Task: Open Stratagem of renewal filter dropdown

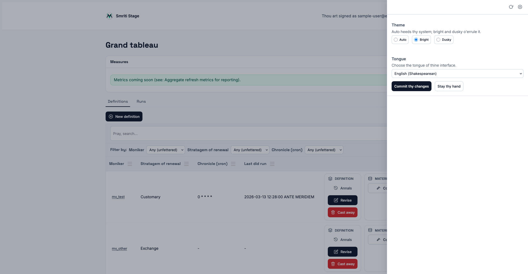Action: click(250, 150)
